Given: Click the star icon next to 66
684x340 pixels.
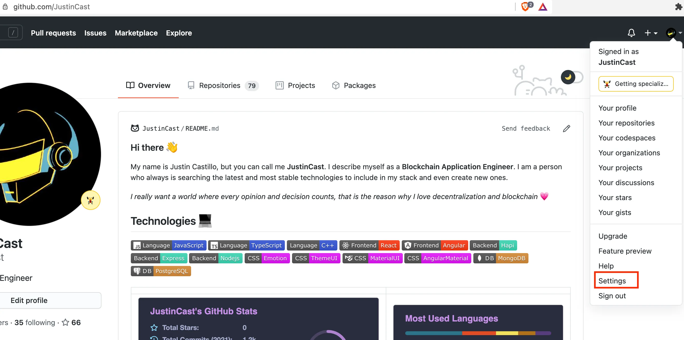Looking at the screenshot, I should (65, 322).
